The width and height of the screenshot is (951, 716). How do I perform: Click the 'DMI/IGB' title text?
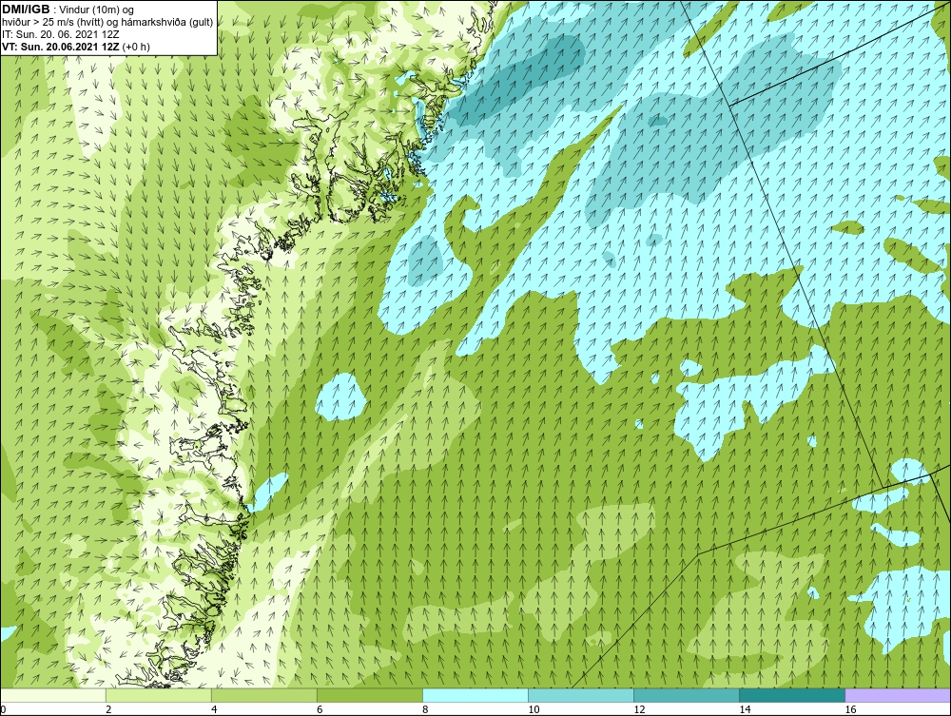(x=27, y=10)
